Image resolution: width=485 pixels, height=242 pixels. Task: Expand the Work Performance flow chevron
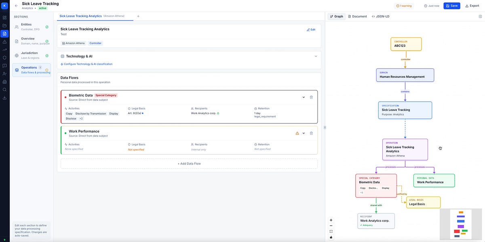304,133
